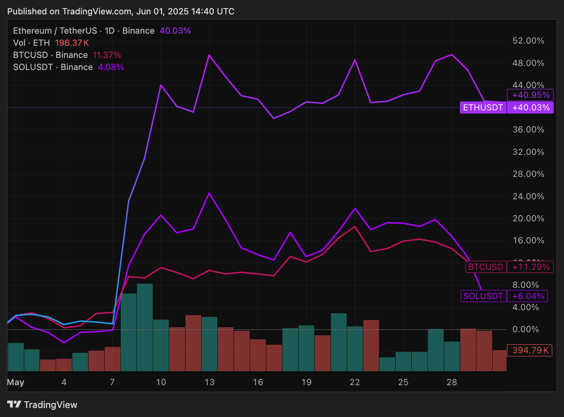The height and width of the screenshot is (417, 564).
Task: Click the +6.04% SOLUSDT axis value
Action: (528, 296)
